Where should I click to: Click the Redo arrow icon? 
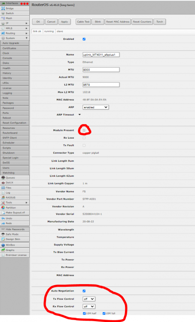(3, 223)
